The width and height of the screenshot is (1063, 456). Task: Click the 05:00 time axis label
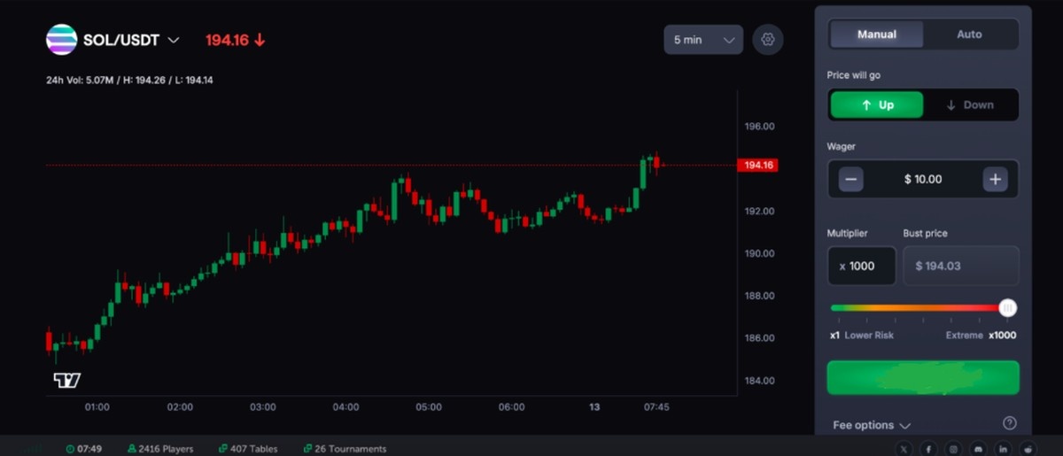pyautogui.click(x=429, y=407)
